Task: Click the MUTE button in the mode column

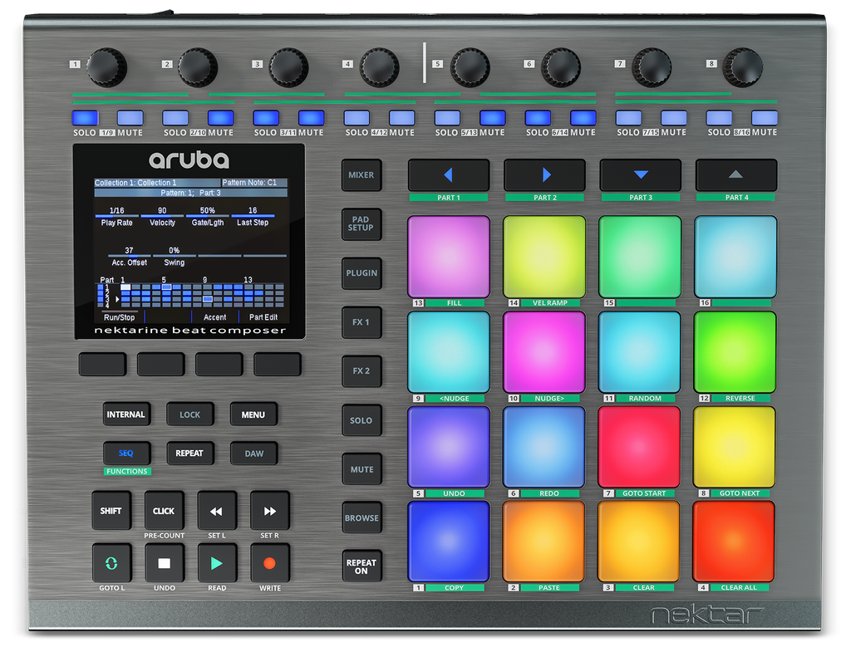Action: 362,469
